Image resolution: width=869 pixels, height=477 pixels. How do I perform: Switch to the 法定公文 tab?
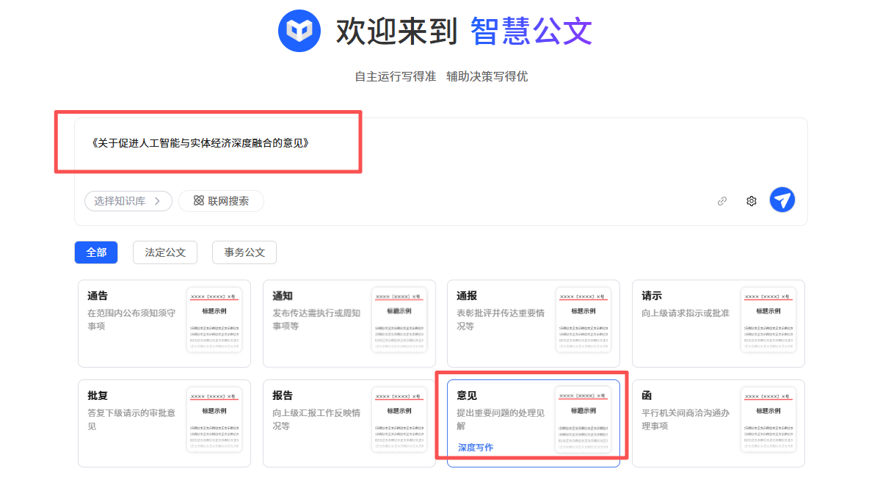click(x=165, y=252)
